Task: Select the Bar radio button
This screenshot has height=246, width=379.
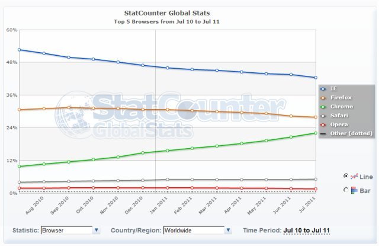Action: 346,190
